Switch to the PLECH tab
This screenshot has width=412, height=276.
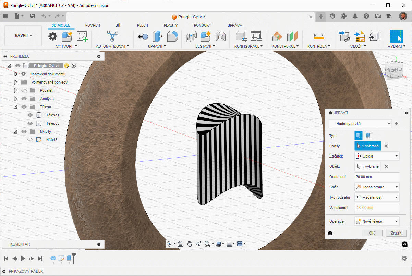pos(143,25)
